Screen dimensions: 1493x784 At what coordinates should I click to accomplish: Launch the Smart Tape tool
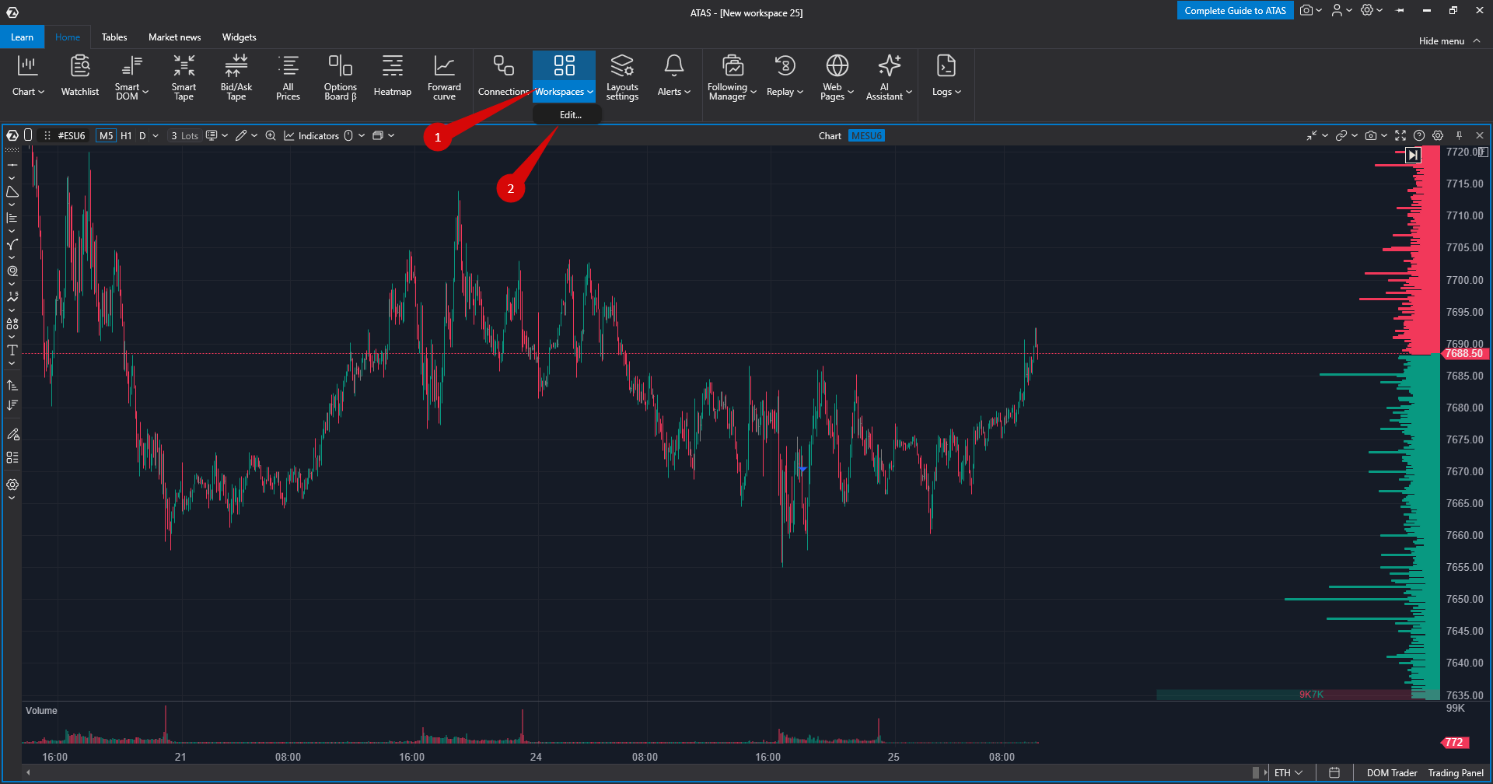(x=184, y=76)
